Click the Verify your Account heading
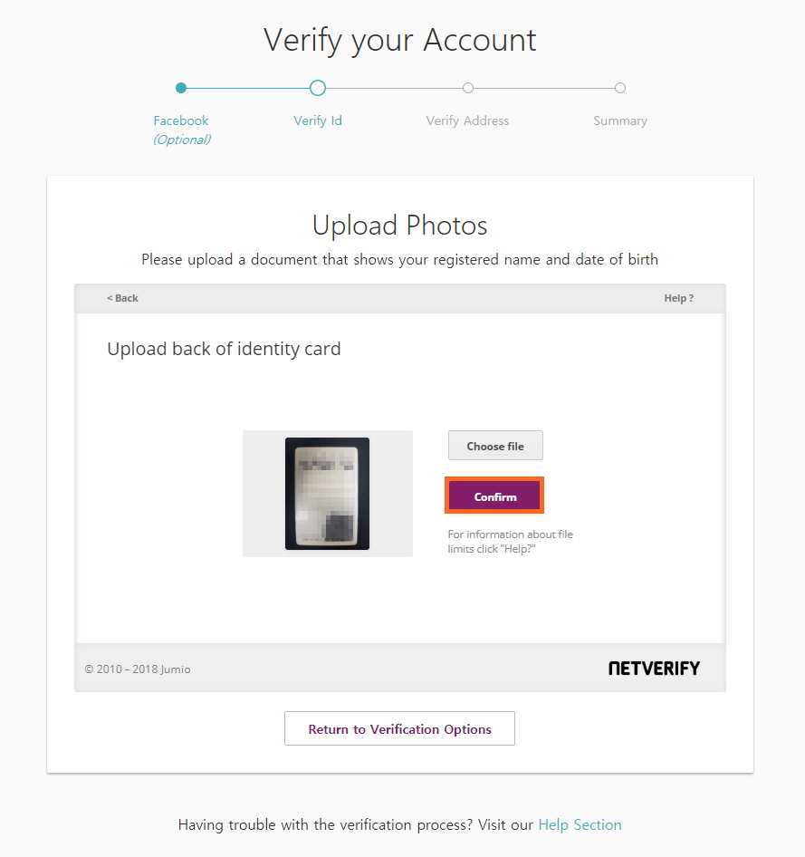 pos(400,40)
